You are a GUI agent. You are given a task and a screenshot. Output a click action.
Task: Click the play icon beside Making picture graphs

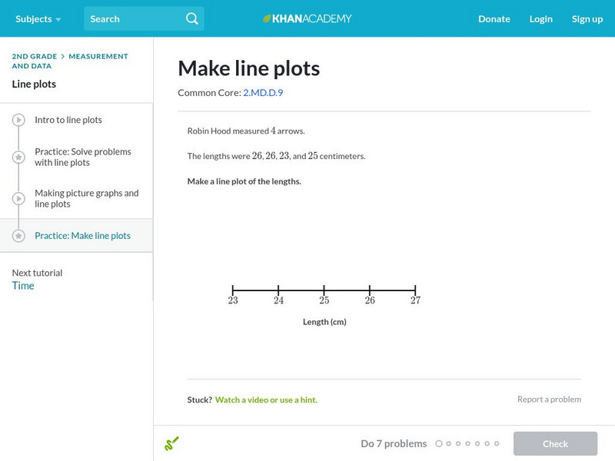pyautogui.click(x=18, y=199)
